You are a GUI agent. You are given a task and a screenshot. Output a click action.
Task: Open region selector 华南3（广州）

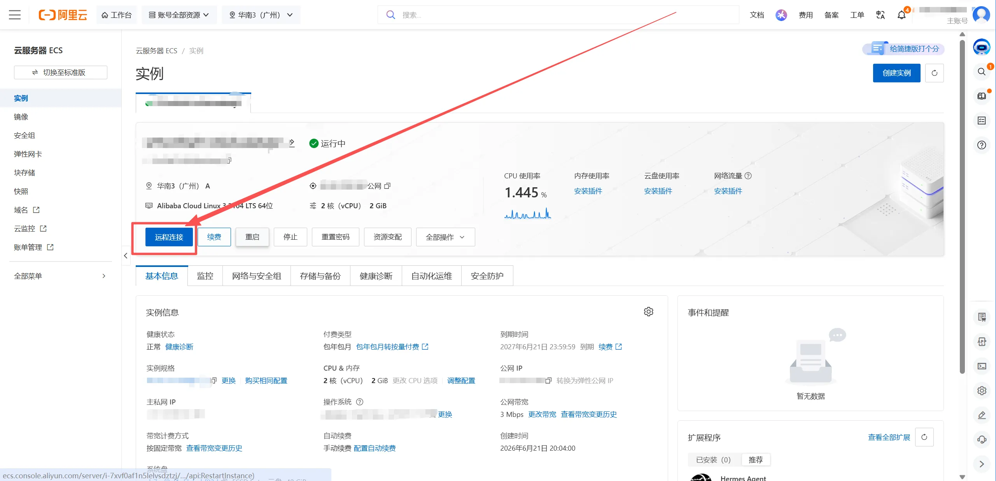(261, 15)
